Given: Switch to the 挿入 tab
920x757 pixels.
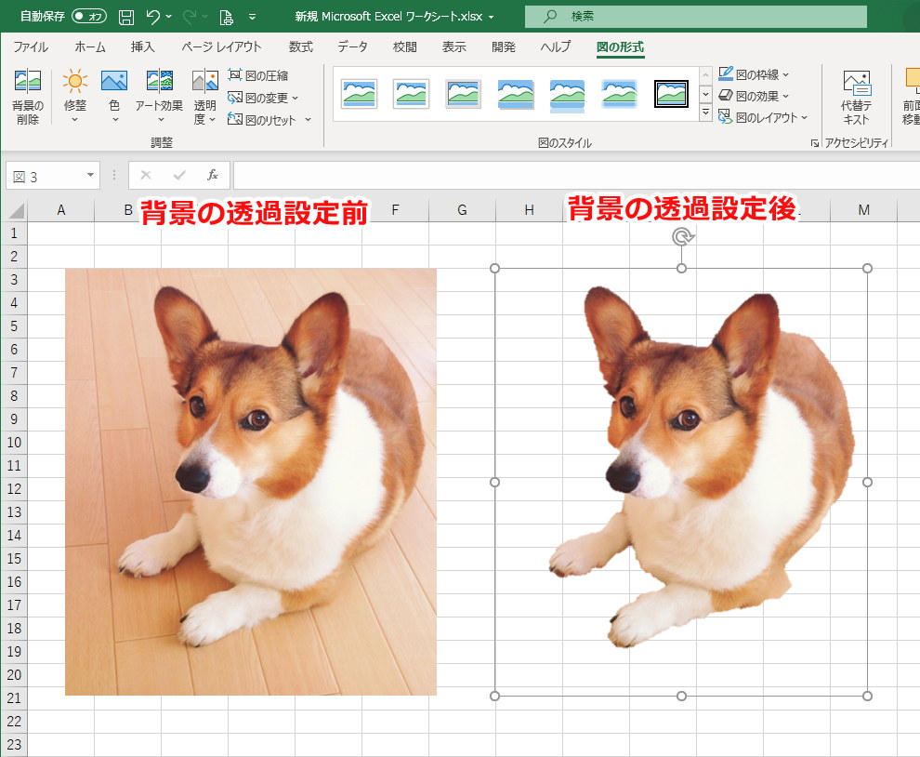Looking at the screenshot, I should click(x=142, y=47).
